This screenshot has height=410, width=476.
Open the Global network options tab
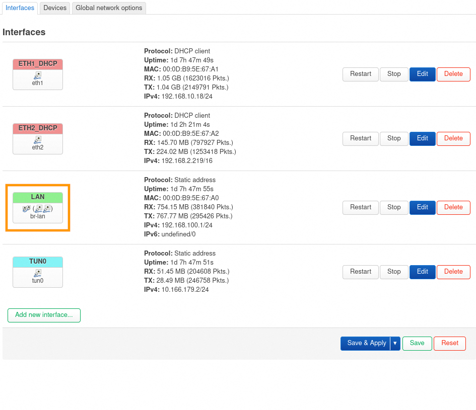point(109,8)
